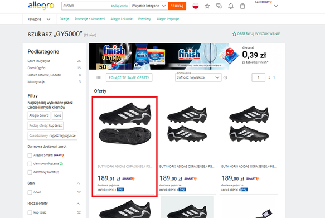The image size is (325, 218).
Task: Open Odzież, Obuwie, Dodatki subcategory
Action: 44,75
